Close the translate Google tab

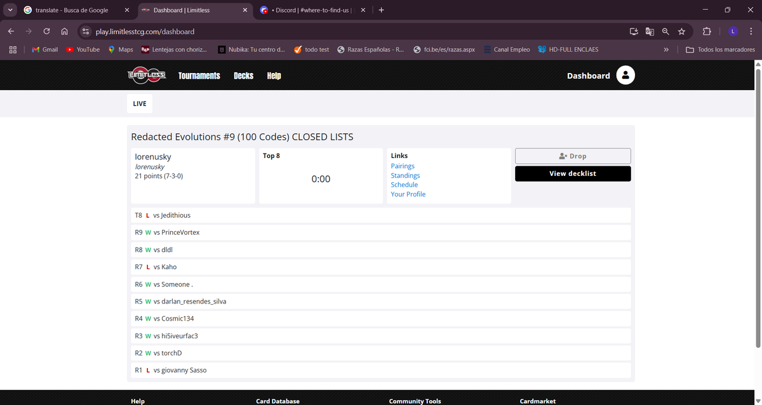click(x=126, y=10)
